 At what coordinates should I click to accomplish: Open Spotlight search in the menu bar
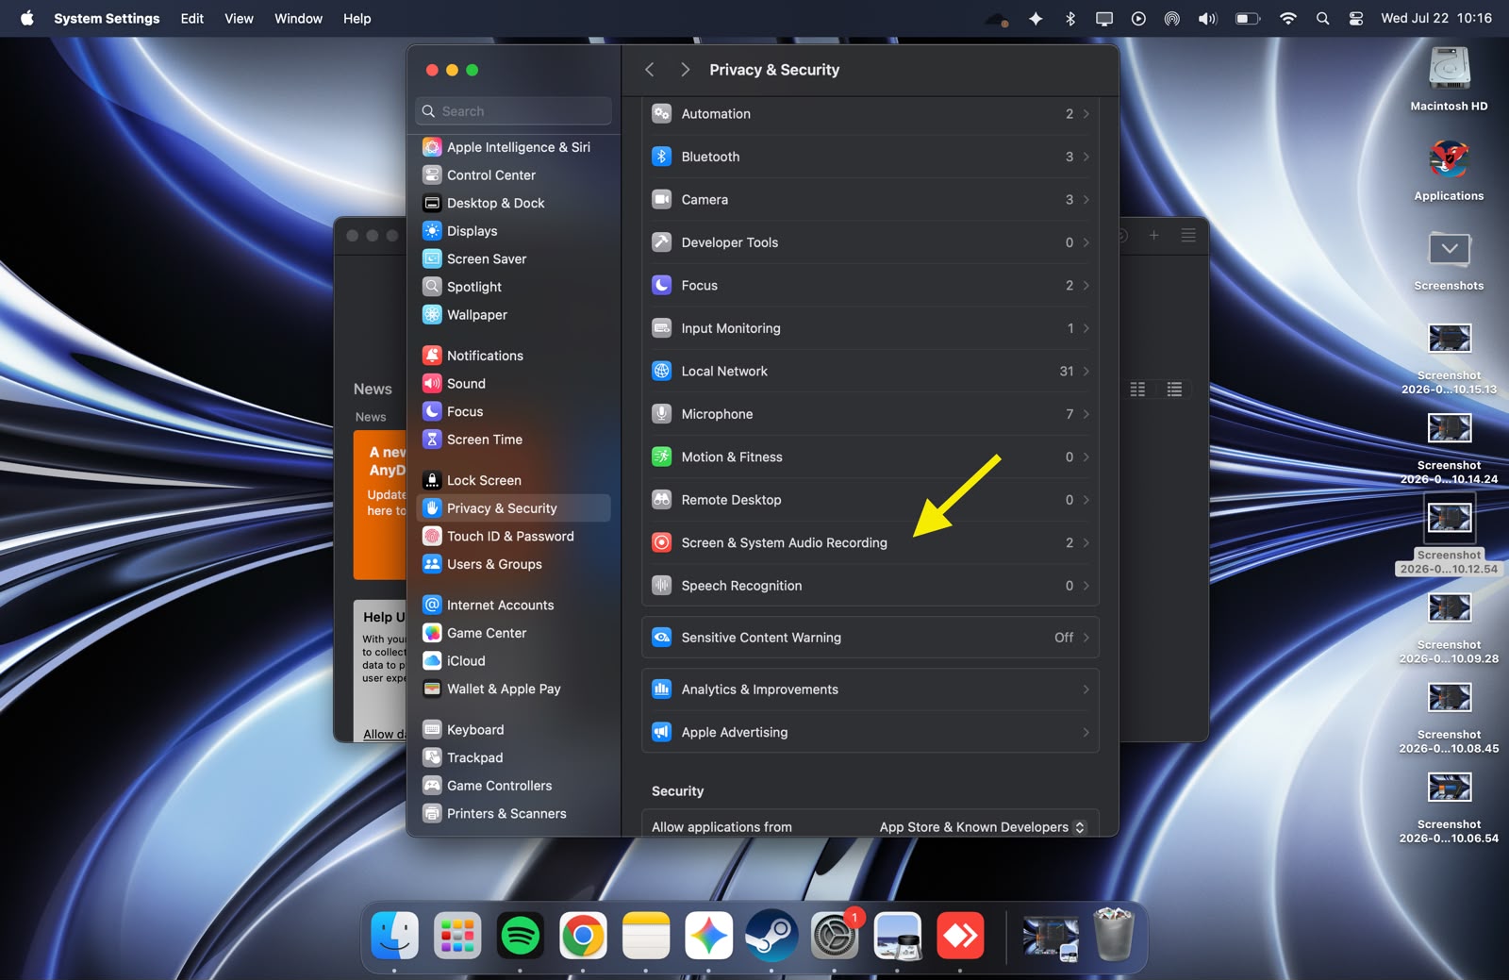1322,18
